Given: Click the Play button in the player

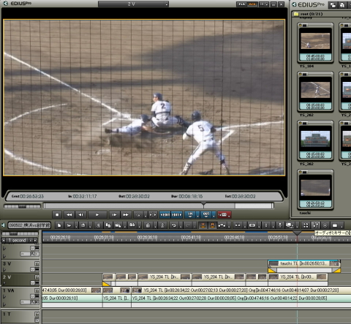Looking at the screenshot, I should [97, 215].
